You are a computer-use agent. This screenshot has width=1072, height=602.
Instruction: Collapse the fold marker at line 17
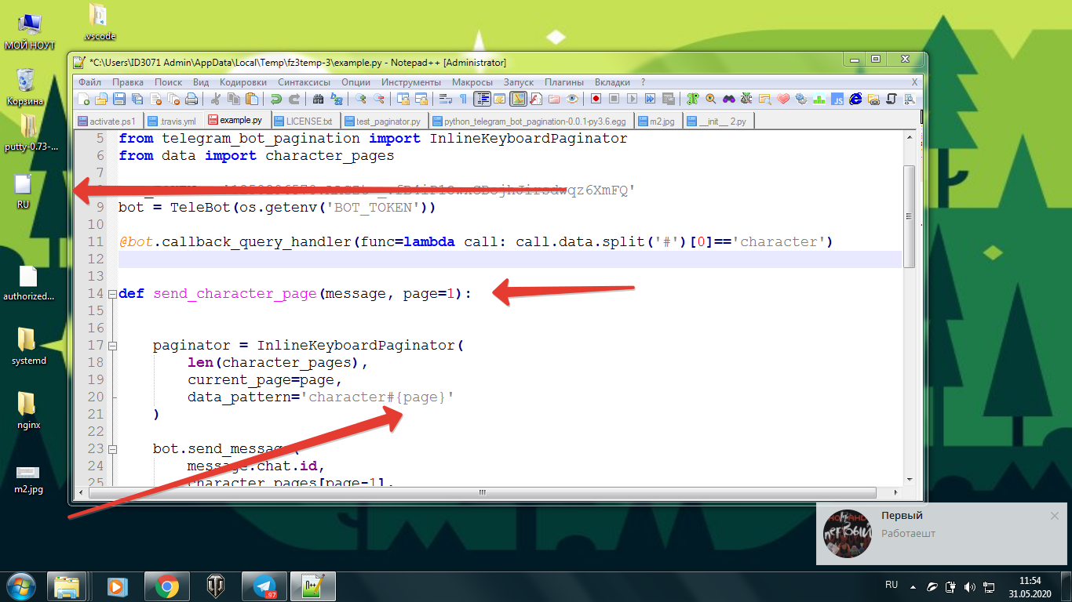(112, 346)
